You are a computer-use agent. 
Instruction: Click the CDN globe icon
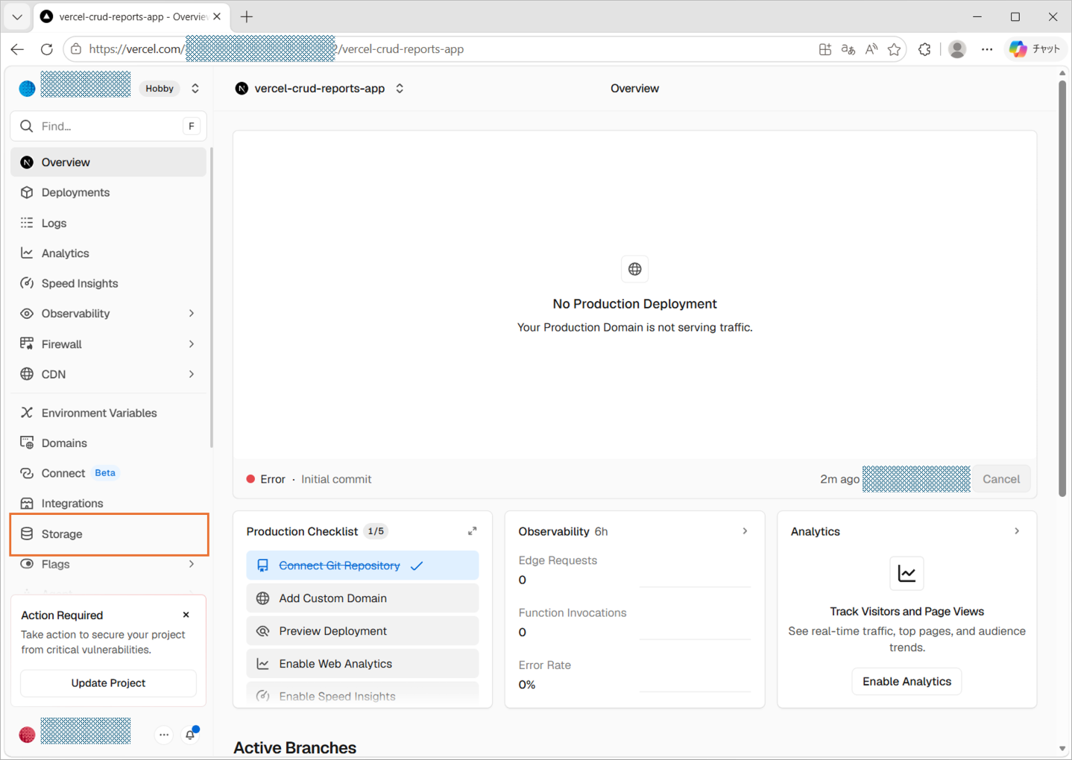(27, 374)
